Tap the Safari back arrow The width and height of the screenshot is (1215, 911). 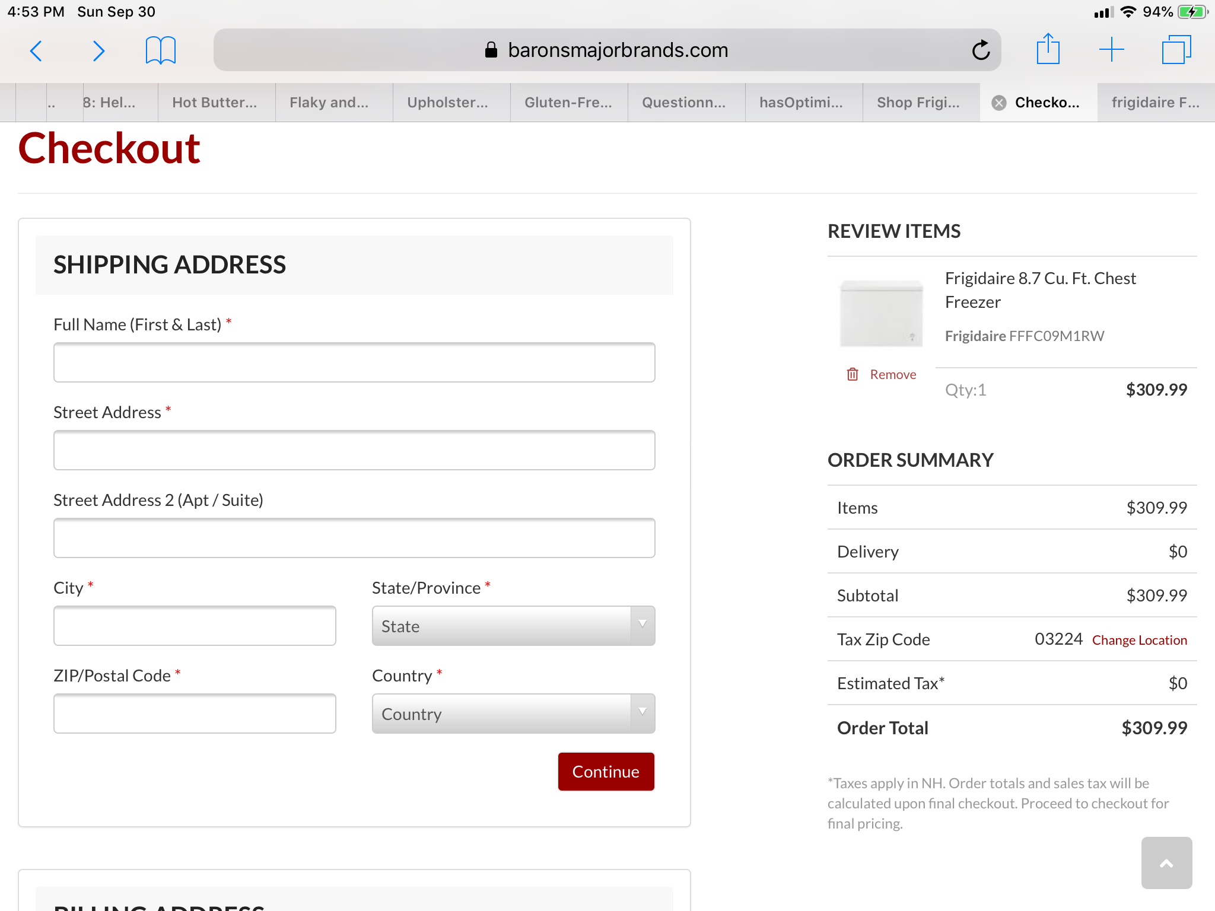(36, 51)
